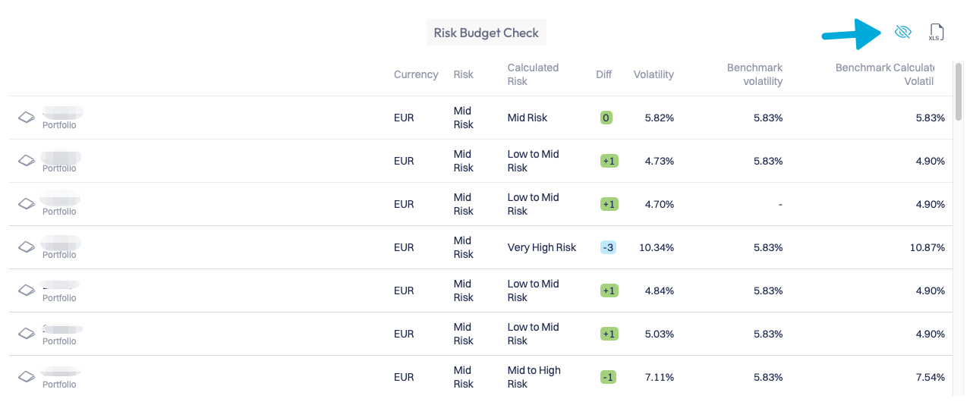
Task: Sort by the Volatility column header
Action: [653, 74]
